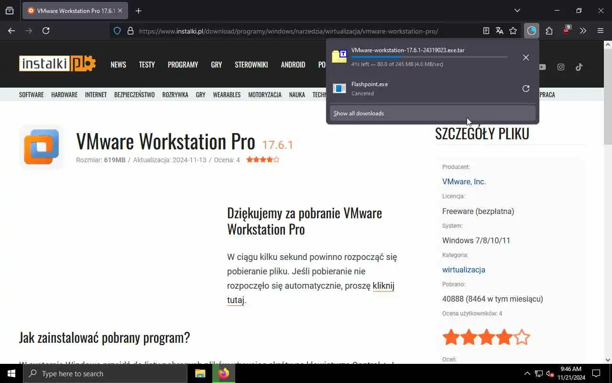
Task: Close the VMware Workstation Pro tab
Action: click(120, 11)
